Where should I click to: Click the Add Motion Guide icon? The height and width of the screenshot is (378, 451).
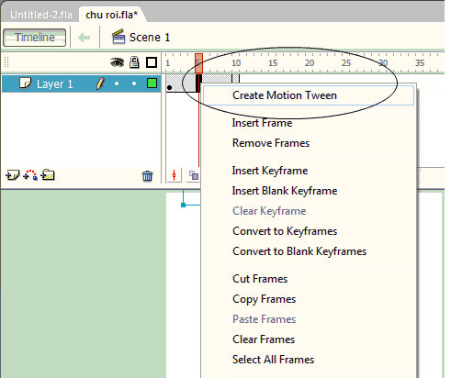30,175
